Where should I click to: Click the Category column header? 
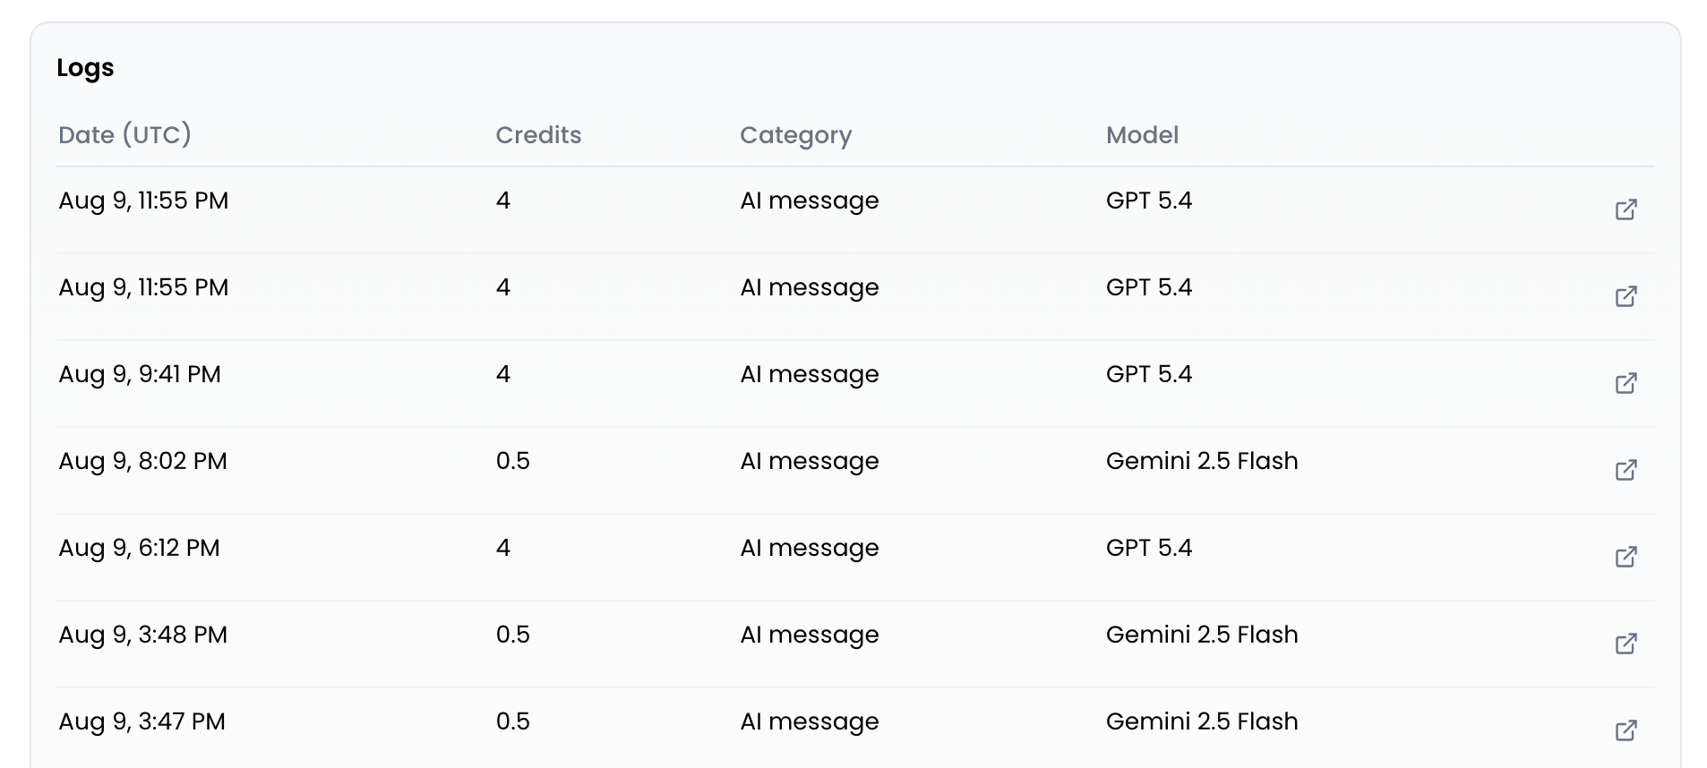tap(795, 136)
